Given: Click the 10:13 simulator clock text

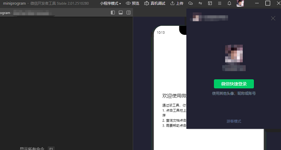Looking at the screenshot, I should click(160, 33).
